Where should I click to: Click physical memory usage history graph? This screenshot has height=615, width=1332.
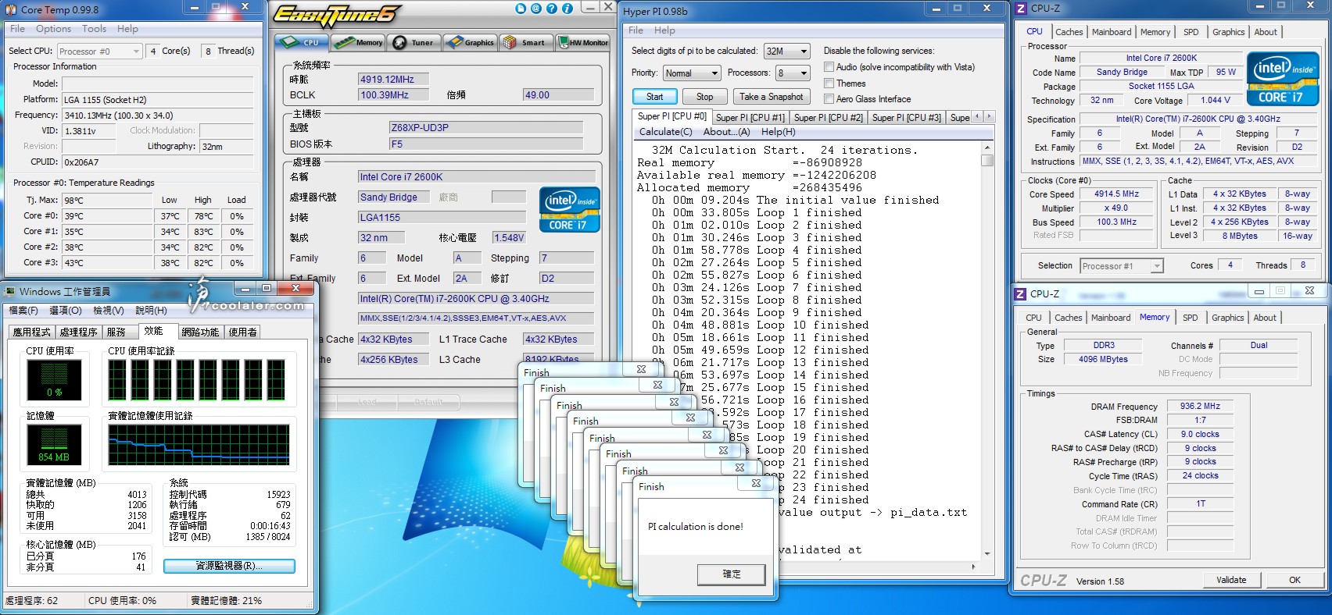(x=199, y=445)
